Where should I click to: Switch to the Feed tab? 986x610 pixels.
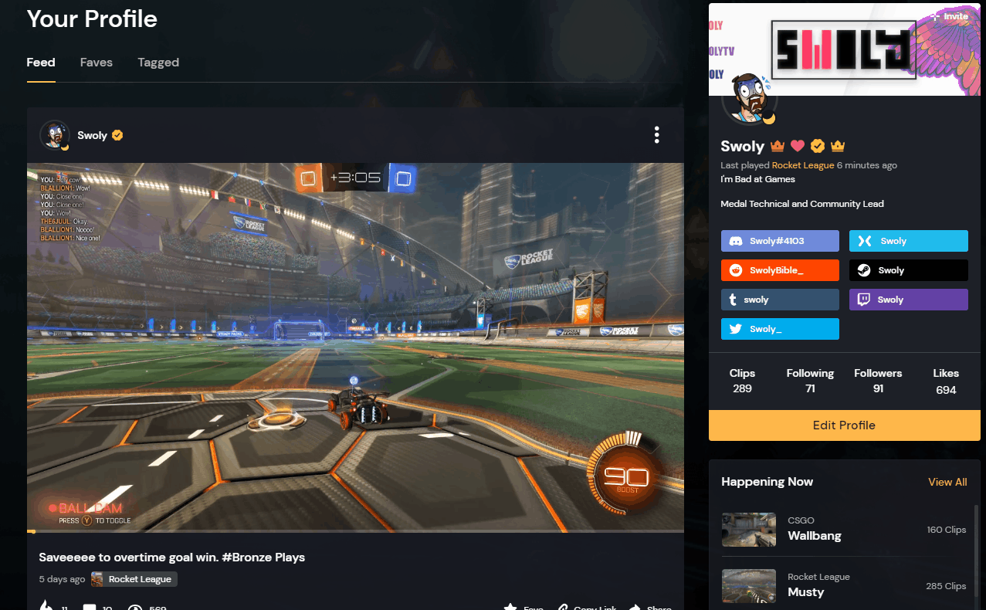[41, 63]
